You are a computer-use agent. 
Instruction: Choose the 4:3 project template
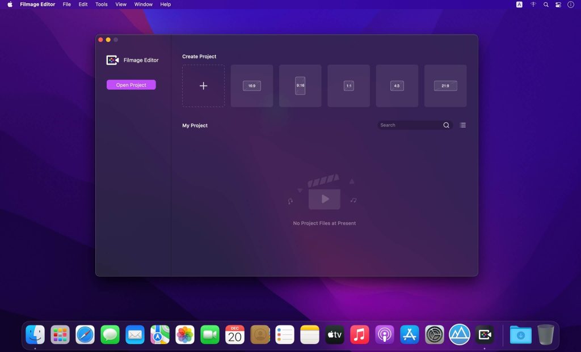[x=397, y=86]
